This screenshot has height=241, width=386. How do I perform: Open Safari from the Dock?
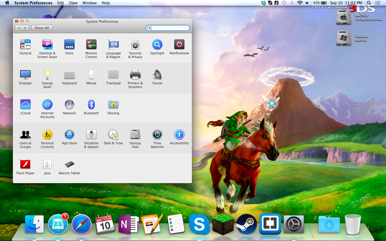[81, 224]
